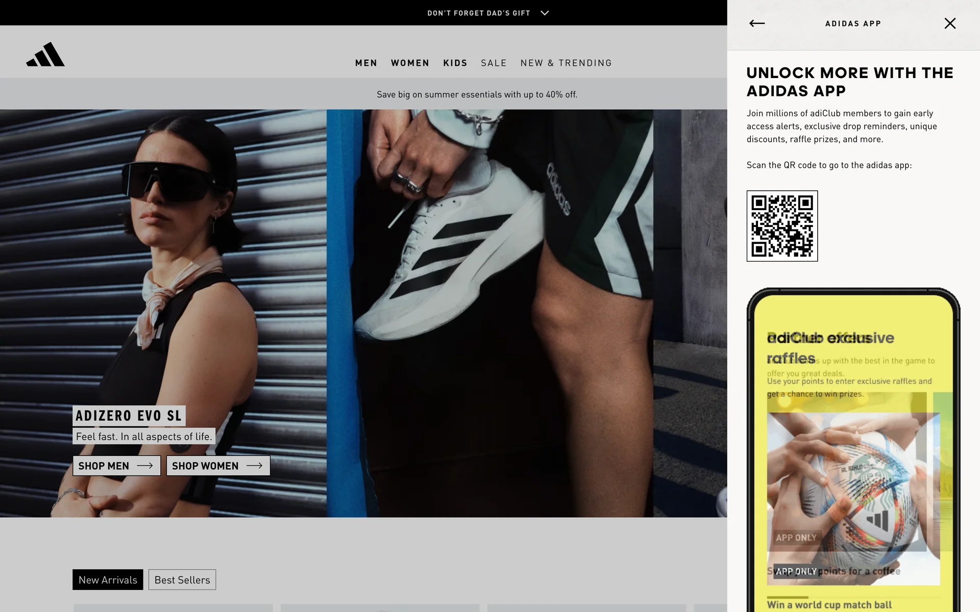
Task: Go to the Sale section
Action: click(x=494, y=63)
